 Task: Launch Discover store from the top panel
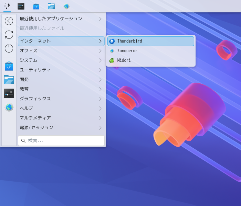pyautogui.click(x=36, y=7)
